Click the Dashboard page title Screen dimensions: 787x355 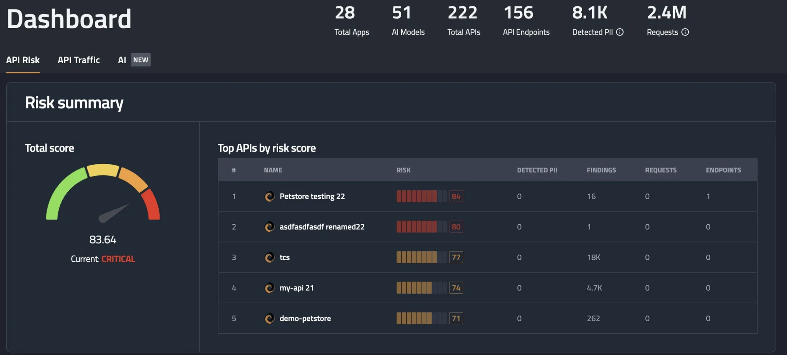pos(69,19)
